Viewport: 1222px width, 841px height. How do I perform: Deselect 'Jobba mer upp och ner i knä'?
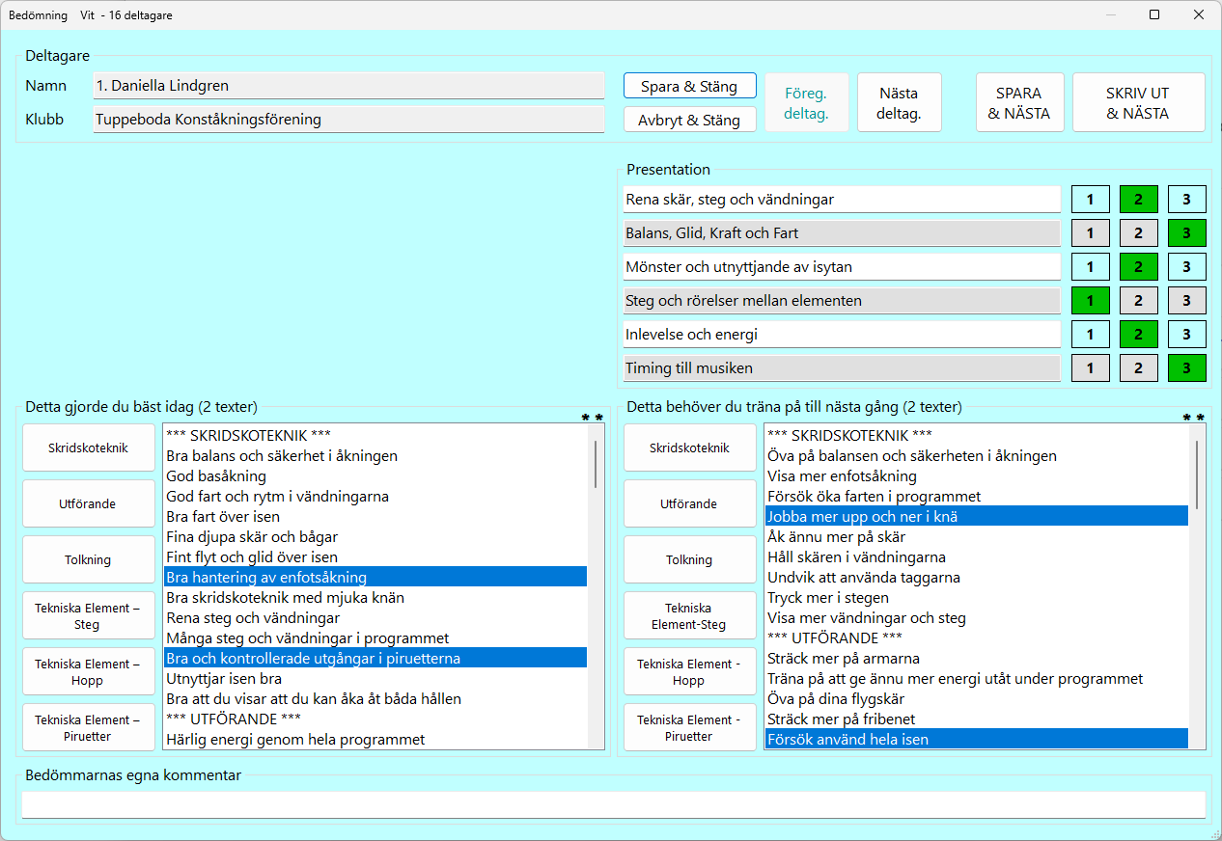(977, 516)
